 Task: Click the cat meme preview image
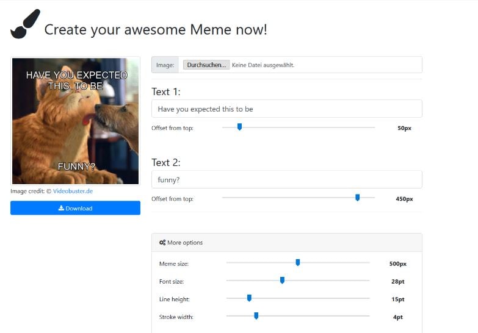coord(75,121)
